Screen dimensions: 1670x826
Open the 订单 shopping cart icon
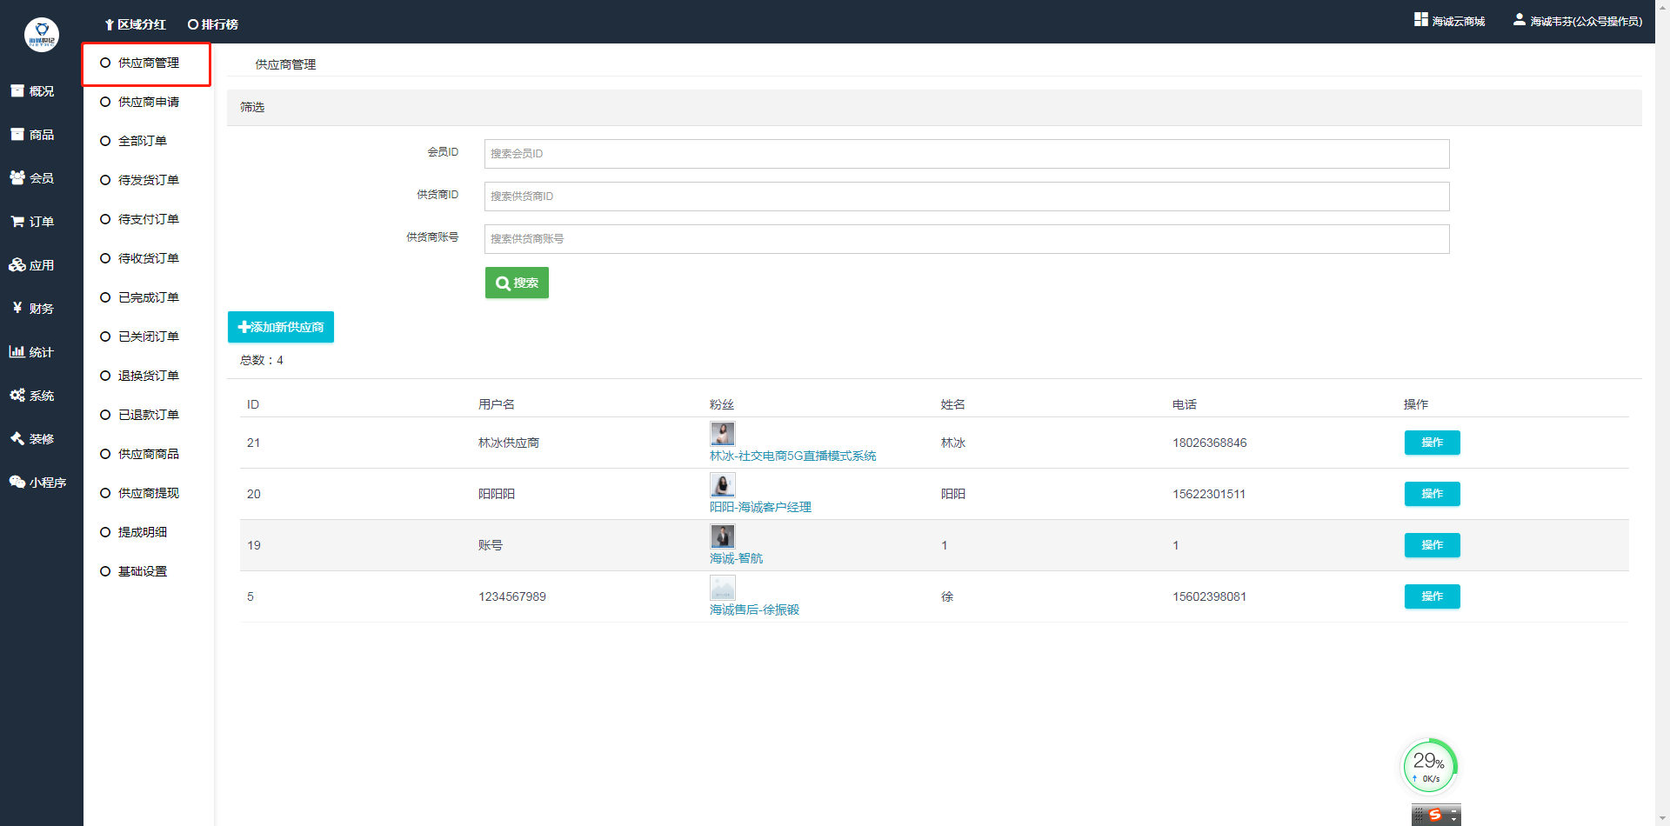[17, 222]
